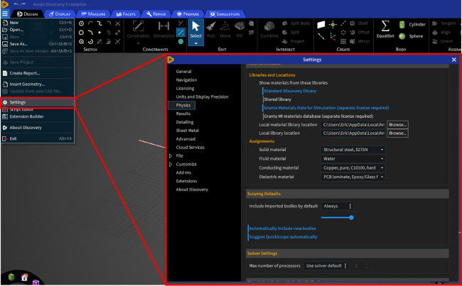
Task: Open the Dimension constraint tool
Action: [x=163, y=30]
